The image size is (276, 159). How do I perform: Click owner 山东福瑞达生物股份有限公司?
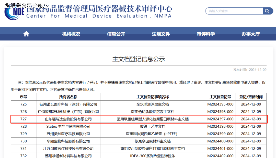(x=68, y=119)
